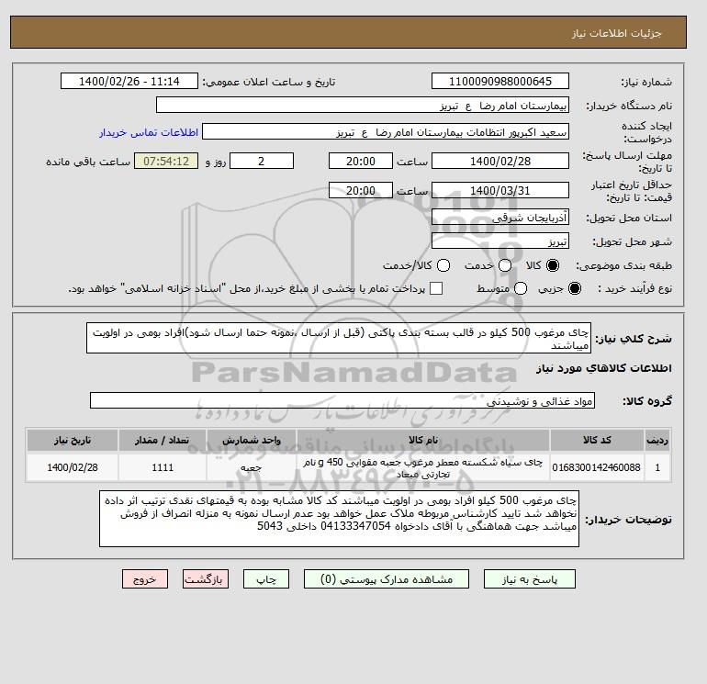The width and height of the screenshot is (707, 684).
Task: Select the متوسط purchase type radio
Action: click(521, 288)
